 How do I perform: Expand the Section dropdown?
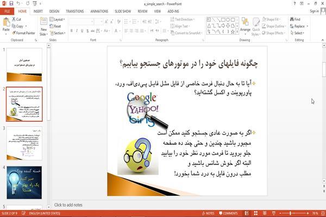tap(58, 33)
